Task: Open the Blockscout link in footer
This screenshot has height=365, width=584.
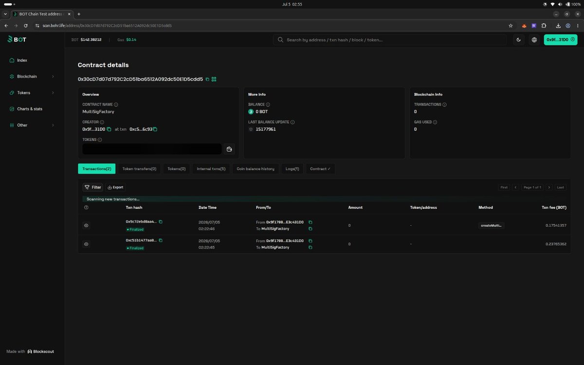Action: 41,351
